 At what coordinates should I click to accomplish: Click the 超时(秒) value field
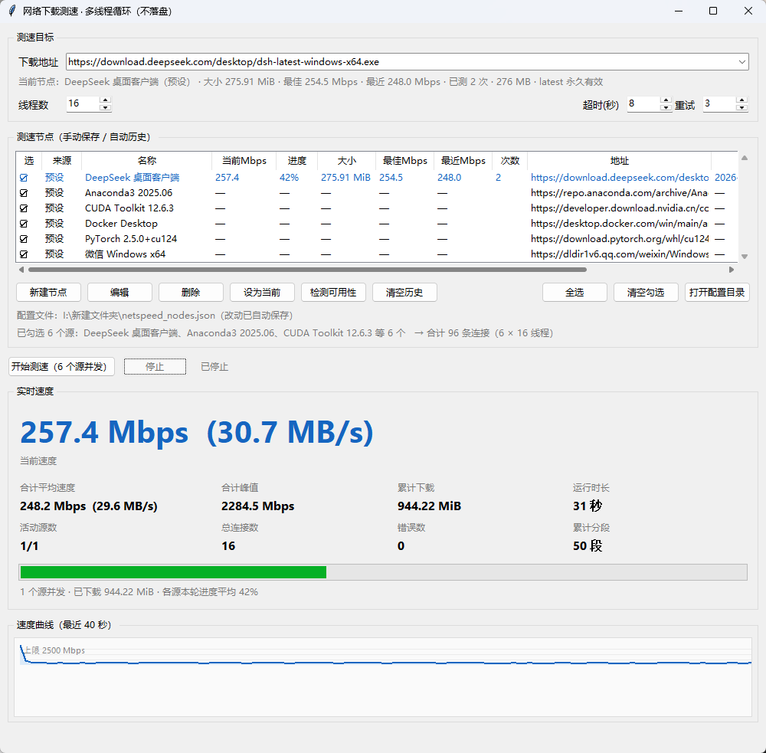pyautogui.click(x=643, y=103)
